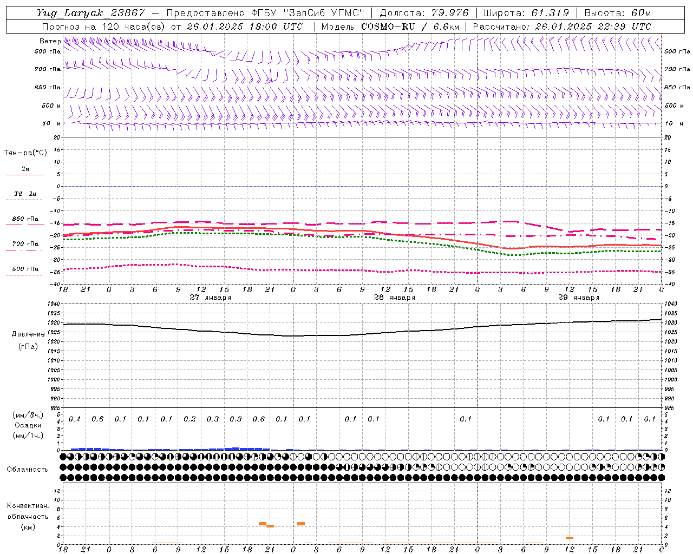This screenshot has height=554, width=693.
Task: Select the 28 января date label
Action: point(395,298)
